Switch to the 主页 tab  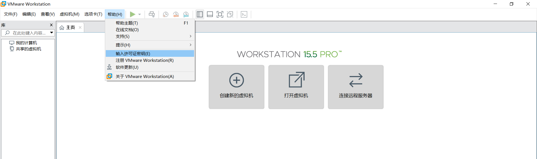point(70,27)
